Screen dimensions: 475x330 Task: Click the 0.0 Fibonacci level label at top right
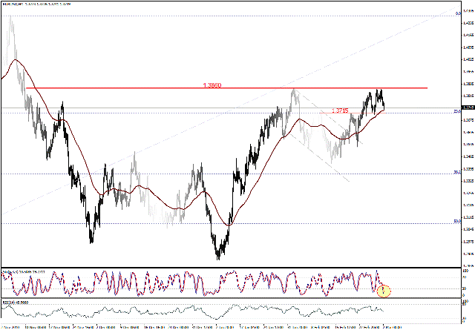click(x=456, y=13)
